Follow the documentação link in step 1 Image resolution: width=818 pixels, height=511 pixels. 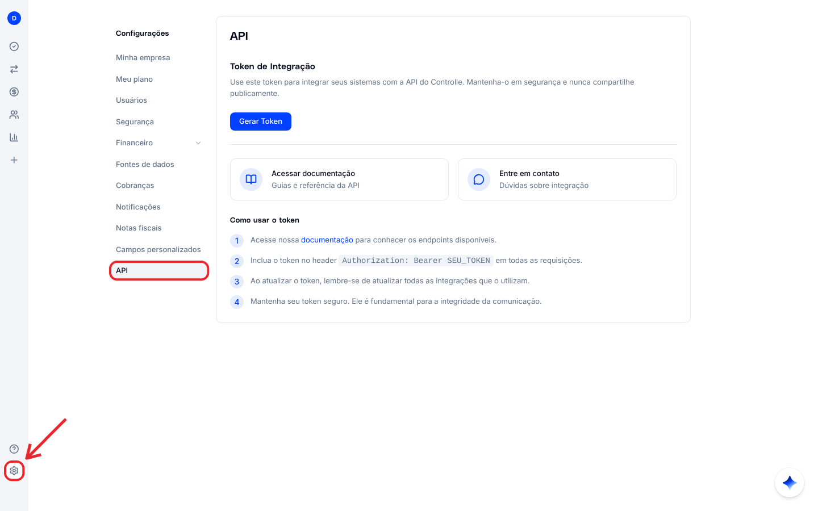point(327,240)
